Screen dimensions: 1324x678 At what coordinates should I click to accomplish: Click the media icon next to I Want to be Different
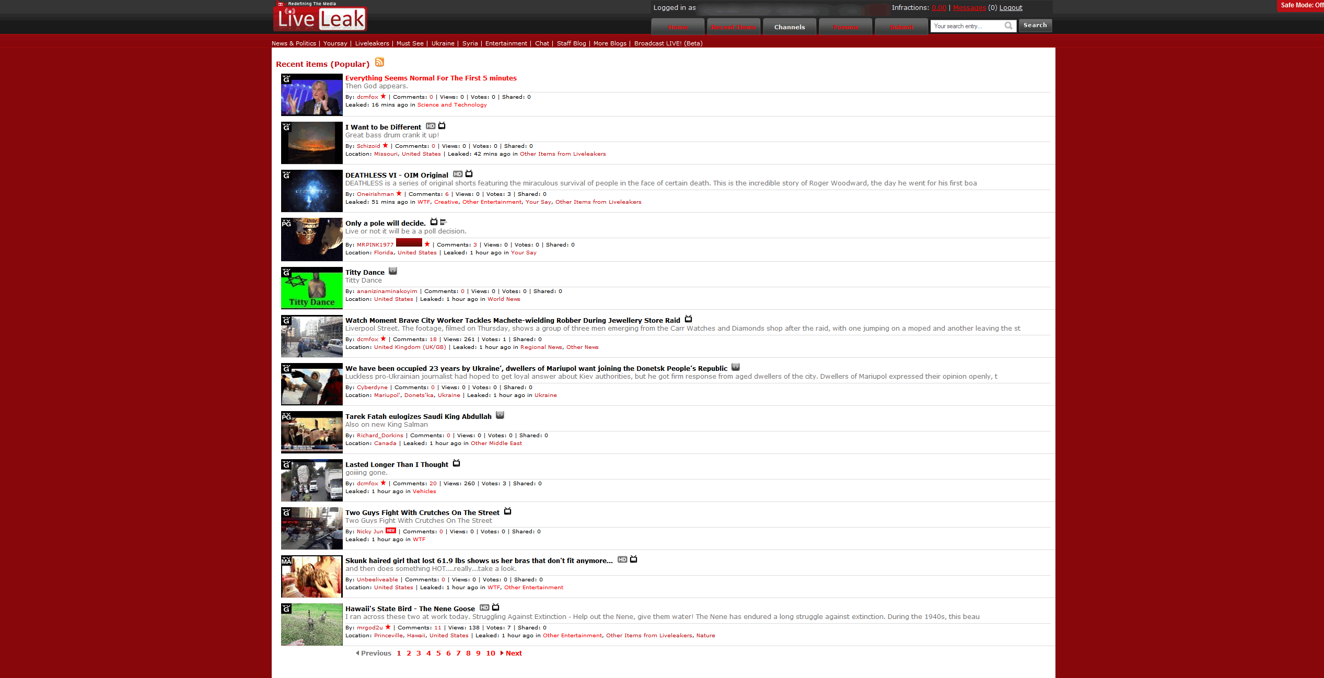point(442,126)
